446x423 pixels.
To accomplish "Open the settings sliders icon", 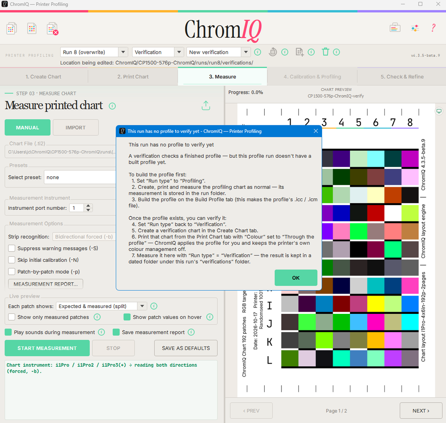I will click(415, 28).
